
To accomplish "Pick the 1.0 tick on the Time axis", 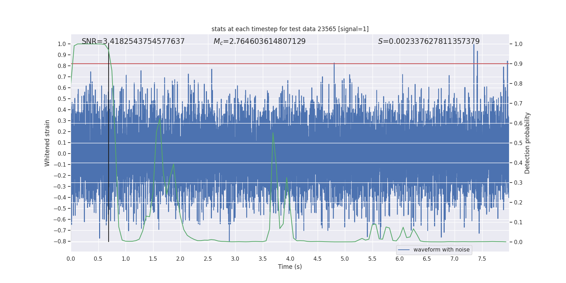I will tap(126, 259).
